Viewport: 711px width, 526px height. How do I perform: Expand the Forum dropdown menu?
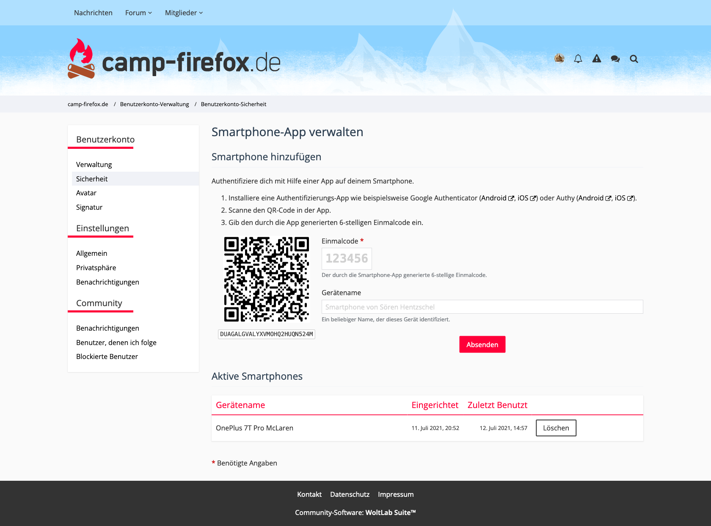[138, 13]
